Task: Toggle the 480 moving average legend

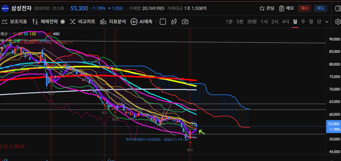Action: tap(56, 34)
